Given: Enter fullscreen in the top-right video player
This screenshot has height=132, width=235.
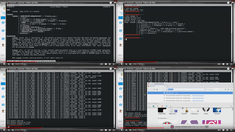Looking at the screenshot, I should (231, 64).
